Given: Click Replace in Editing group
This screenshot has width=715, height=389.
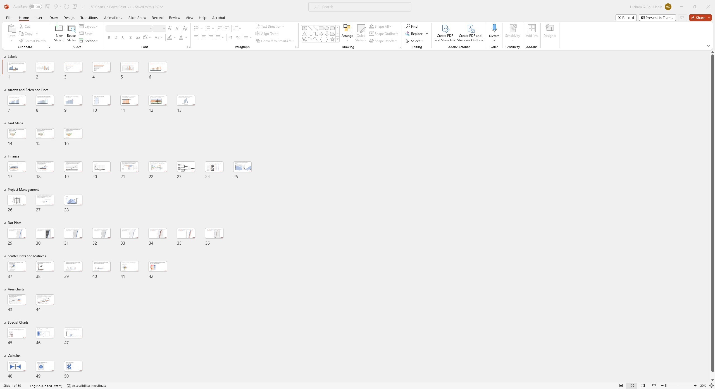Looking at the screenshot, I should point(414,34).
